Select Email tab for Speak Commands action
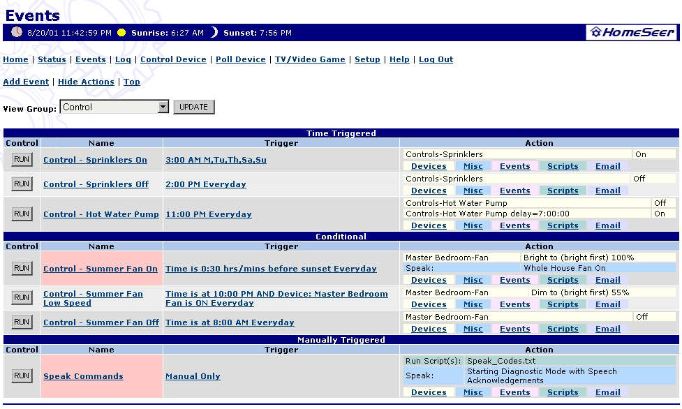682x409 pixels. click(x=607, y=393)
